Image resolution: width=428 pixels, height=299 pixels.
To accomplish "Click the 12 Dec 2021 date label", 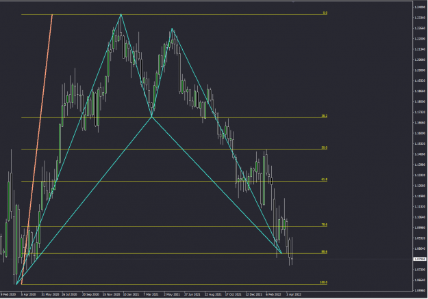I will click(253, 294).
